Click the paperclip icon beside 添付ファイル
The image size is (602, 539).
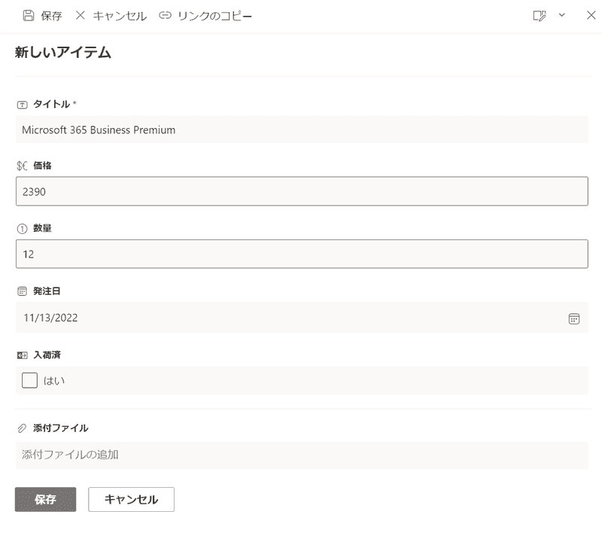pyautogui.click(x=22, y=428)
